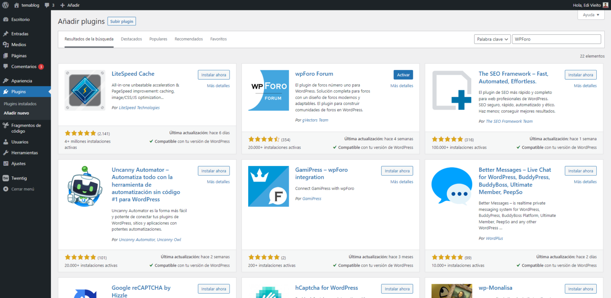Open the Palabra clave dropdown
The height and width of the screenshot is (298, 611).
pyautogui.click(x=492, y=39)
